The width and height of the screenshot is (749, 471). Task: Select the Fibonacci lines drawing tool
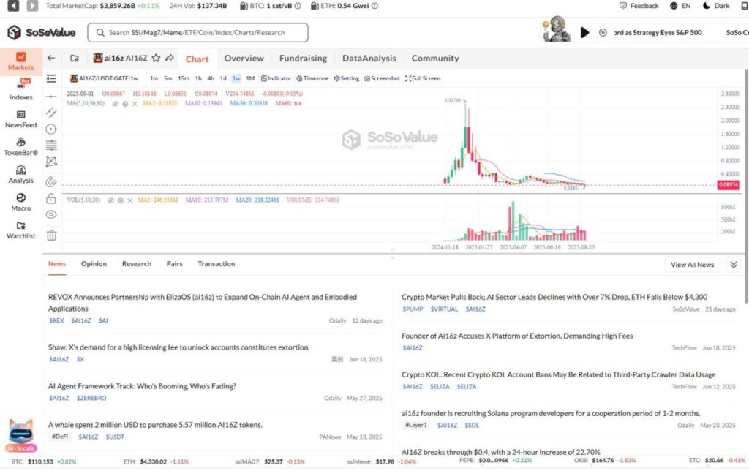point(51,146)
